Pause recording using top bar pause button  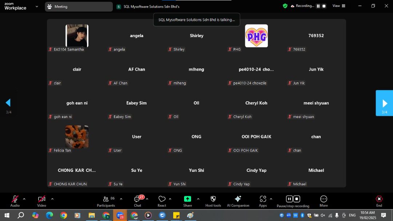[318, 6]
